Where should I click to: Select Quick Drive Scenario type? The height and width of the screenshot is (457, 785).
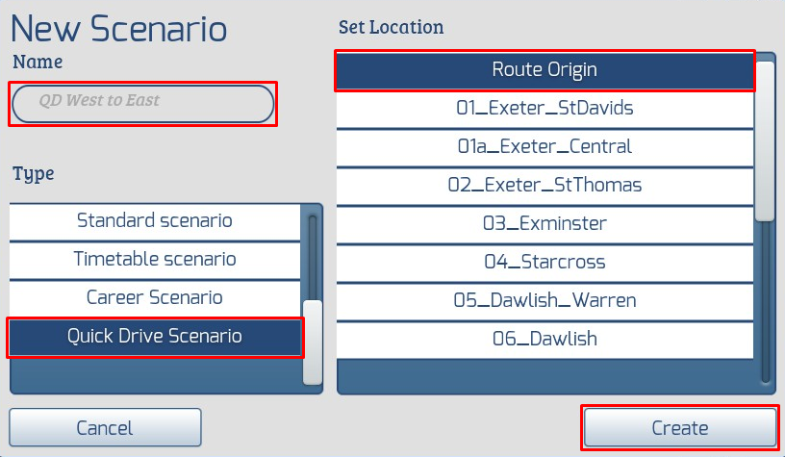click(x=154, y=337)
